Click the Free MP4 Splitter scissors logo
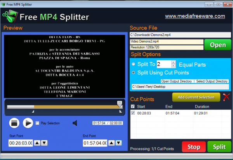This screenshot has height=160, width=233. point(10,16)
